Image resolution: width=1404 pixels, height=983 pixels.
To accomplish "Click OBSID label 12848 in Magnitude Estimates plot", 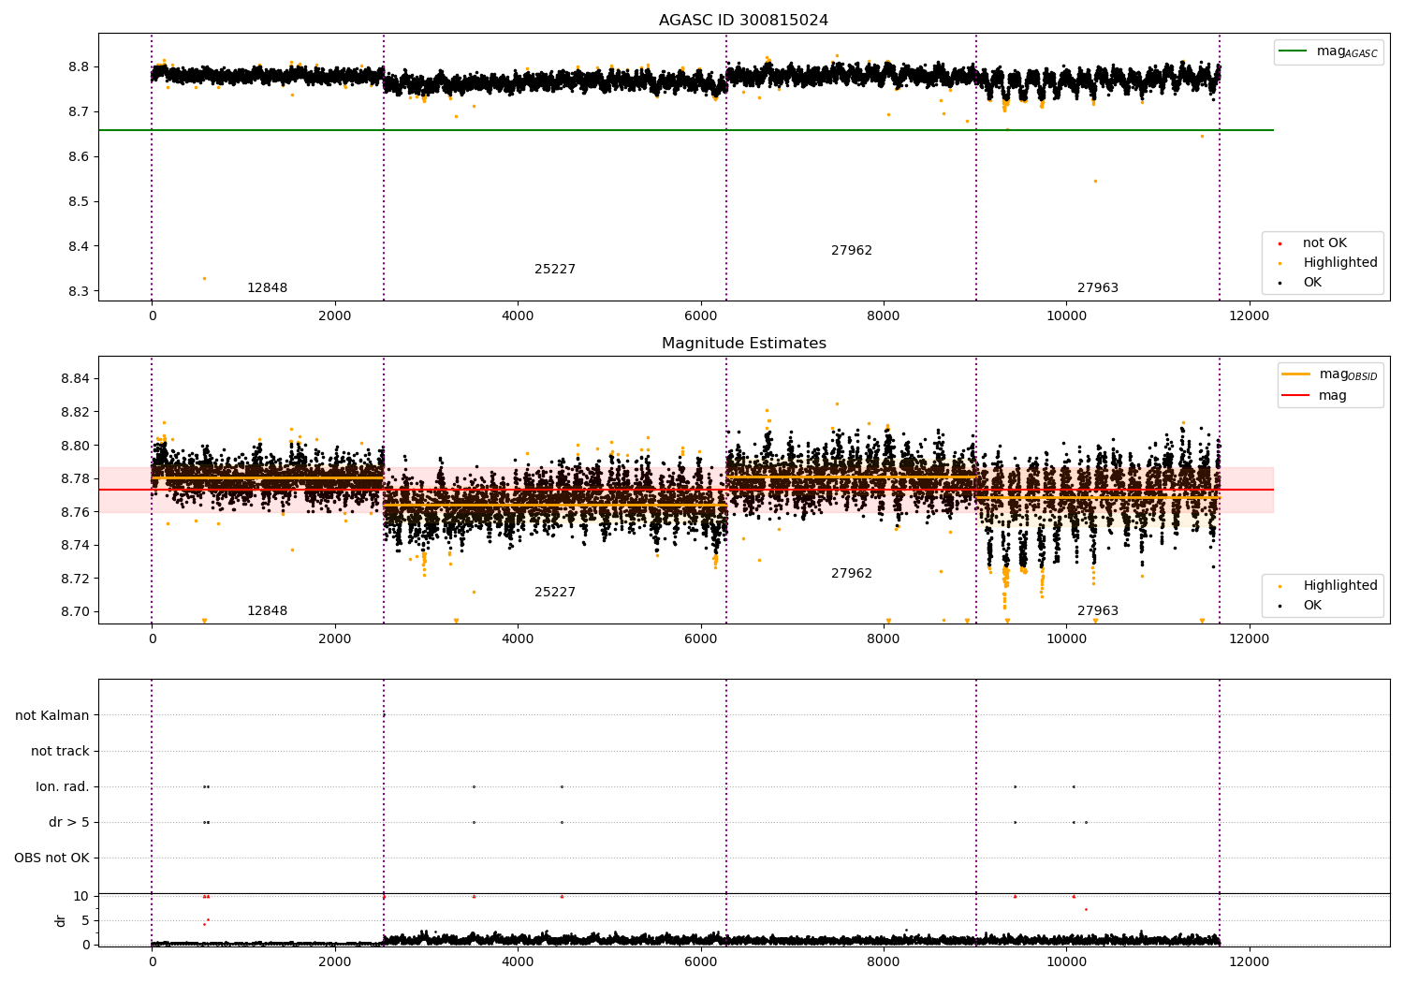I will point(267,611).
